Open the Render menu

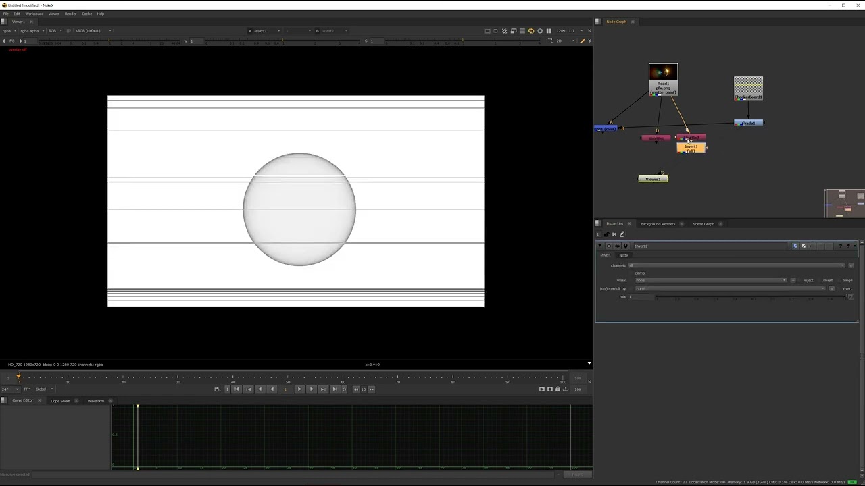[70, 13]
